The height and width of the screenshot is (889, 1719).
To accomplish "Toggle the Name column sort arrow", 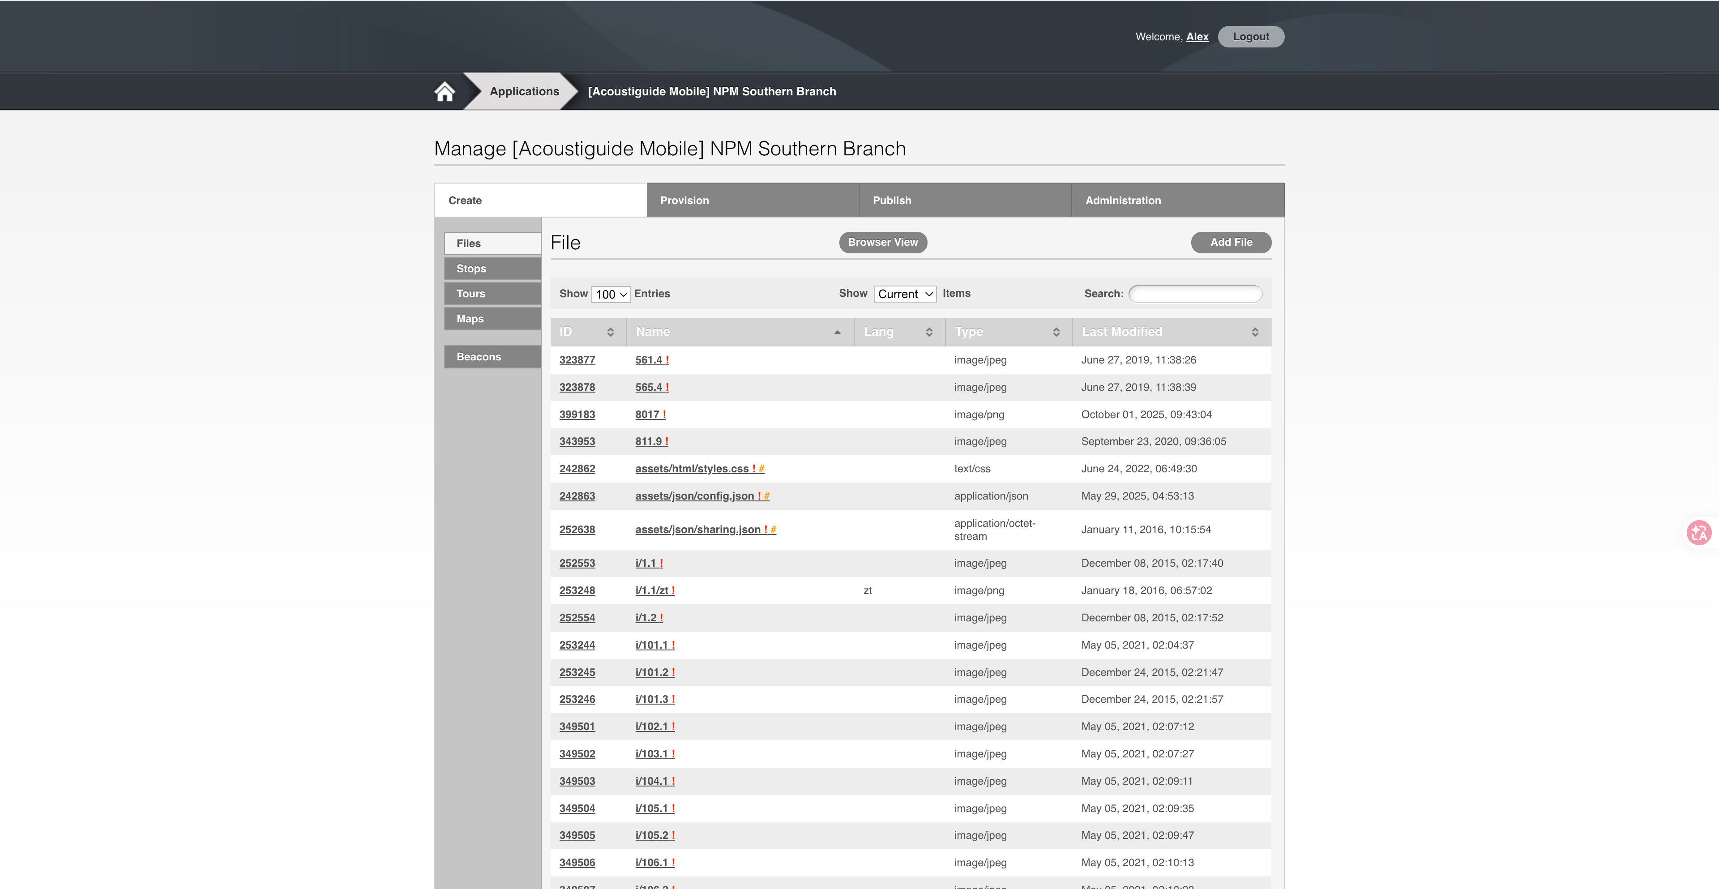I will (837, 332).
